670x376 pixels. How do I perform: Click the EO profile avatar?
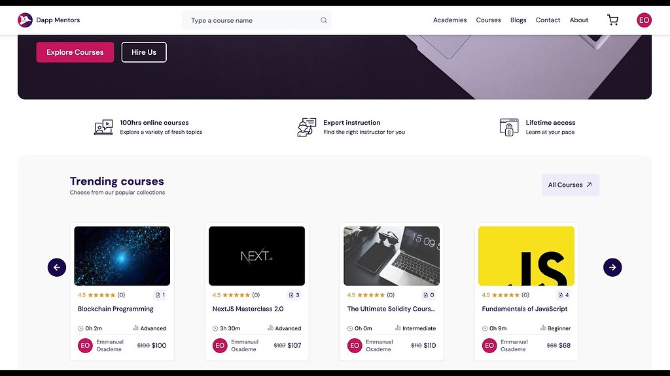pos(644,20)
